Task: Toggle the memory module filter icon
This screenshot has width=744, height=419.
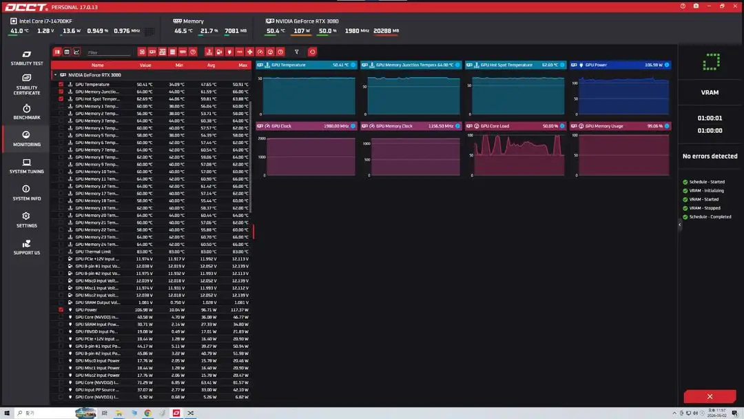Action: 183,52
